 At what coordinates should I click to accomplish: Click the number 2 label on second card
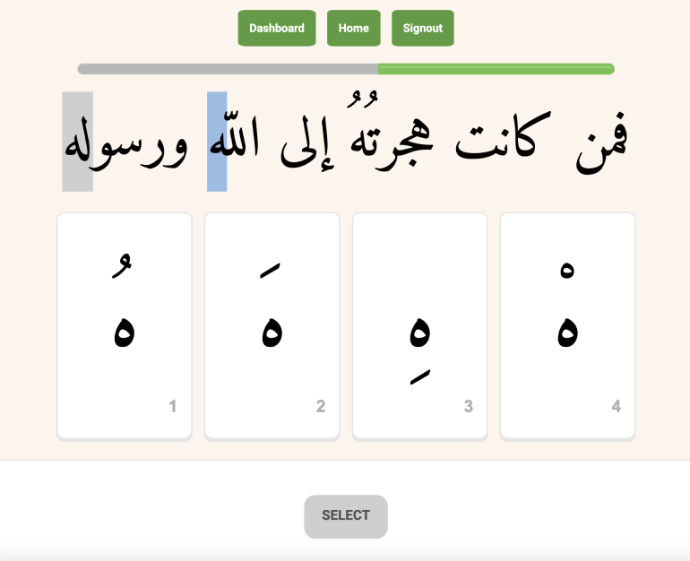pos(321,407)
